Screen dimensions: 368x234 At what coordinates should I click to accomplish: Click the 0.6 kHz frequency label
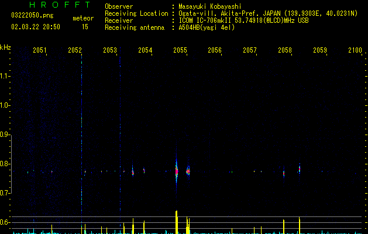coord(5,222)
